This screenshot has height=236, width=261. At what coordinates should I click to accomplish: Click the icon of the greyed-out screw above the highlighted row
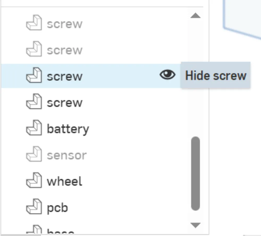click(x=34, y=50)
